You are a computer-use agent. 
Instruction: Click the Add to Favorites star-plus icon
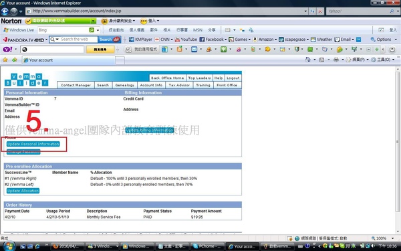[14, 60]
